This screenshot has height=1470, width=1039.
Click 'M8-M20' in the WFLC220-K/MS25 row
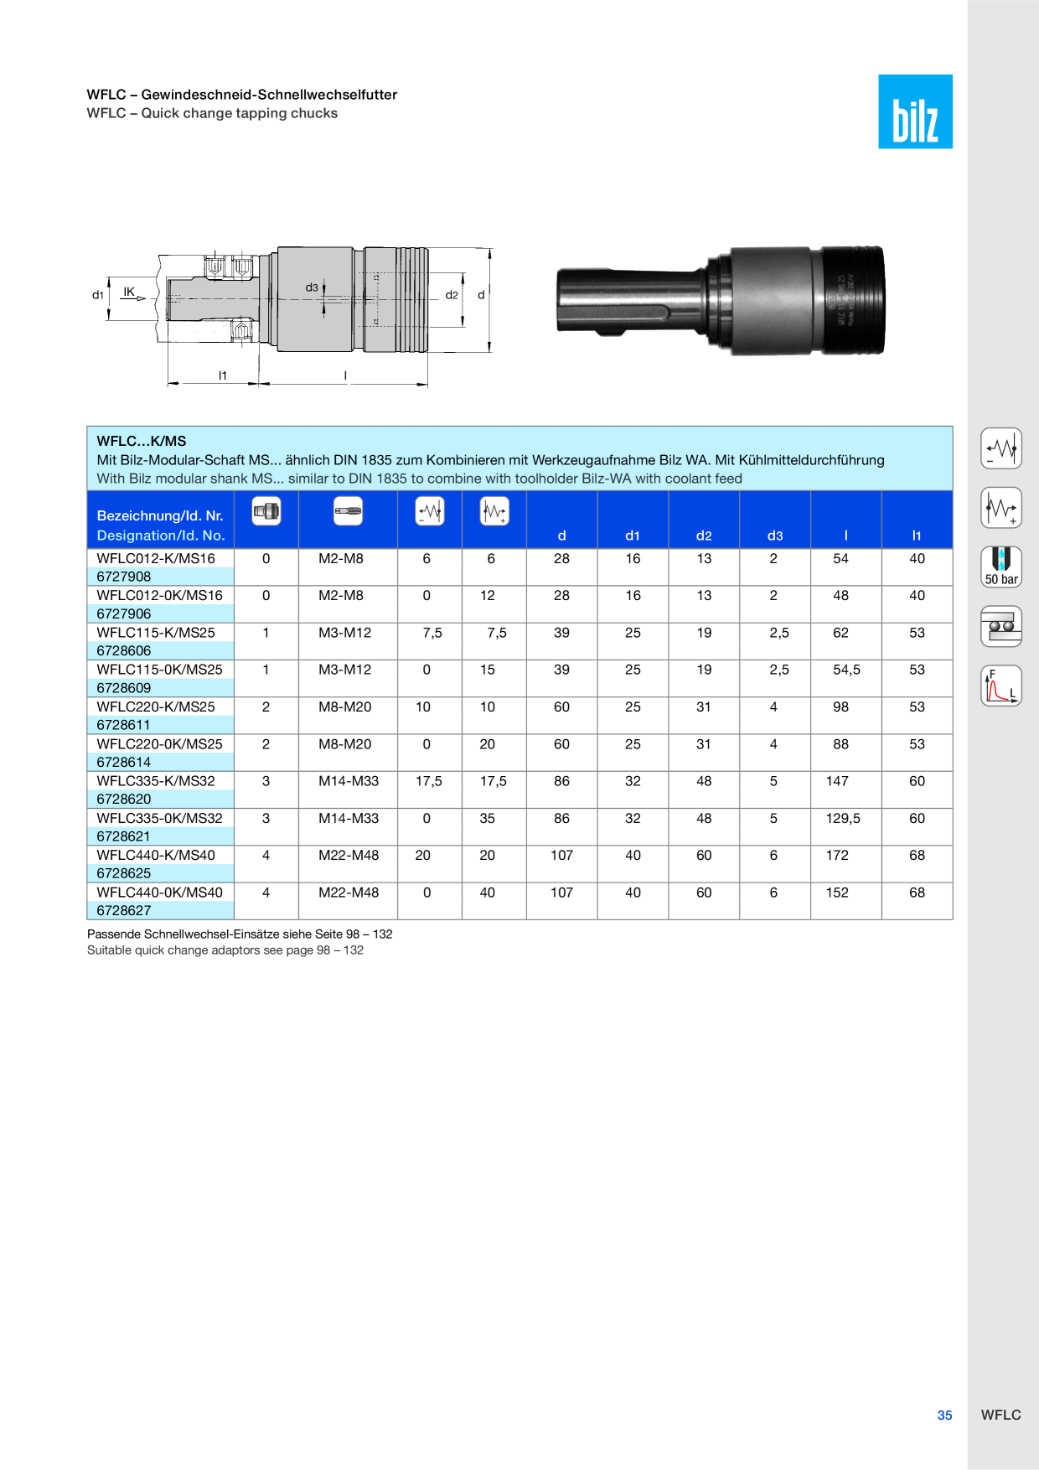[344, 707]
